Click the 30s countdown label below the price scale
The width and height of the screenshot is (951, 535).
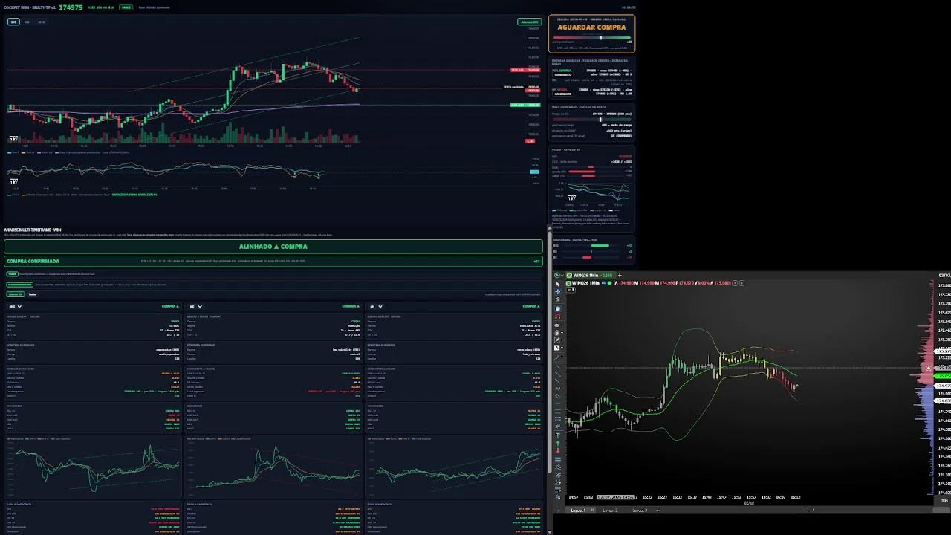coord(944,501)
